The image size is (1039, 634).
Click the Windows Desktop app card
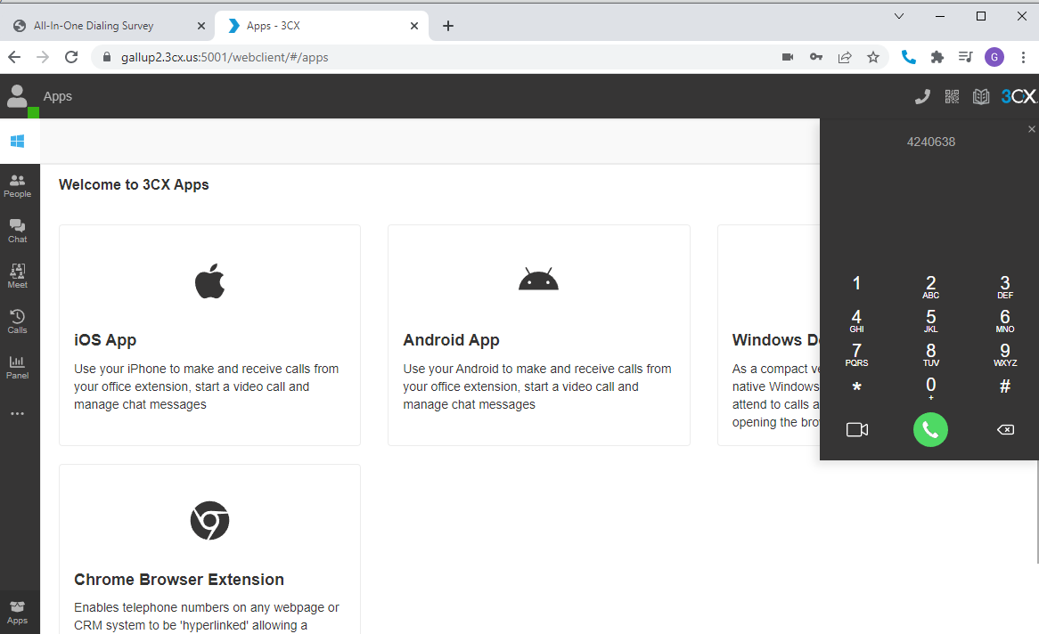click(x=769, y=335)
